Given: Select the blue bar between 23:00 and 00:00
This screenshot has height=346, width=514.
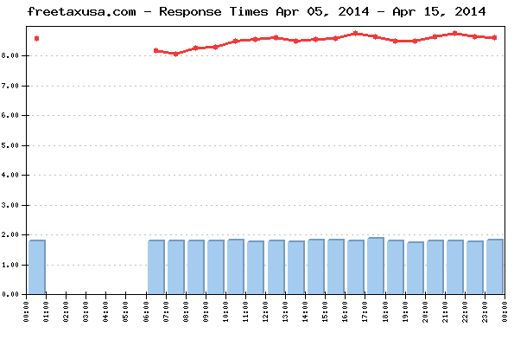Looking at the screenshot, I should (x=495, y=266).
